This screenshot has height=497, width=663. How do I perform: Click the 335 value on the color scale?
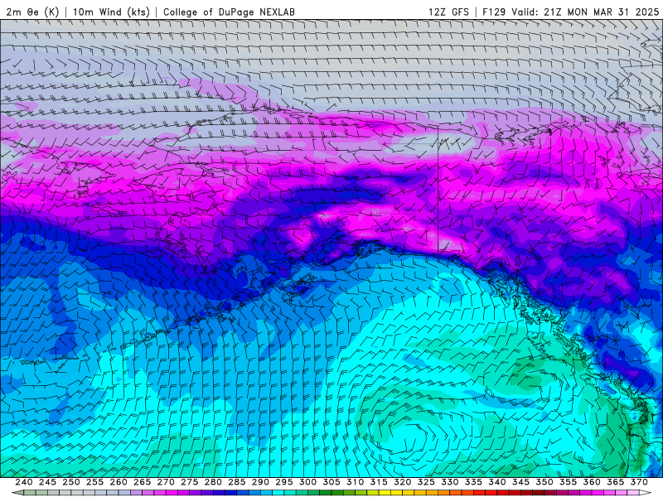[473, 482]
